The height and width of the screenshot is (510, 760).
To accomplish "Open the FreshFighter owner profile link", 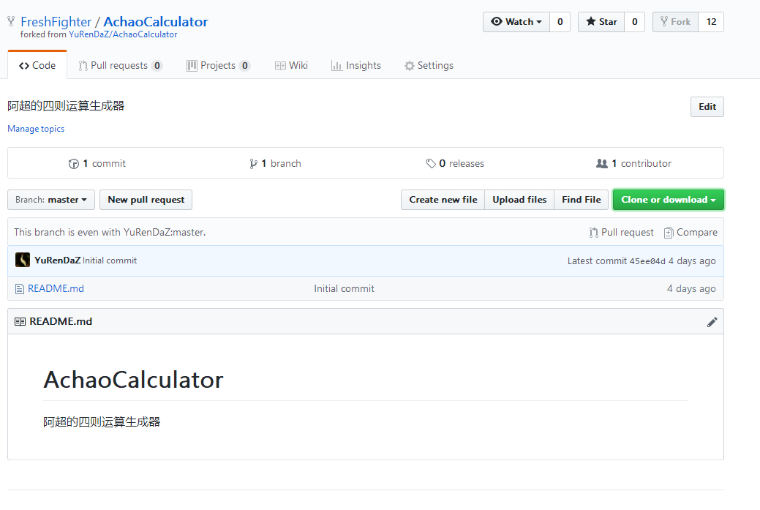I will pos(56,22).
